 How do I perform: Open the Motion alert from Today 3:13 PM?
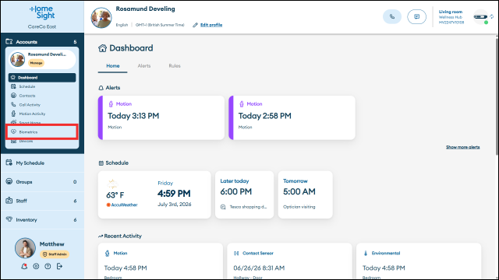point(161,117)
